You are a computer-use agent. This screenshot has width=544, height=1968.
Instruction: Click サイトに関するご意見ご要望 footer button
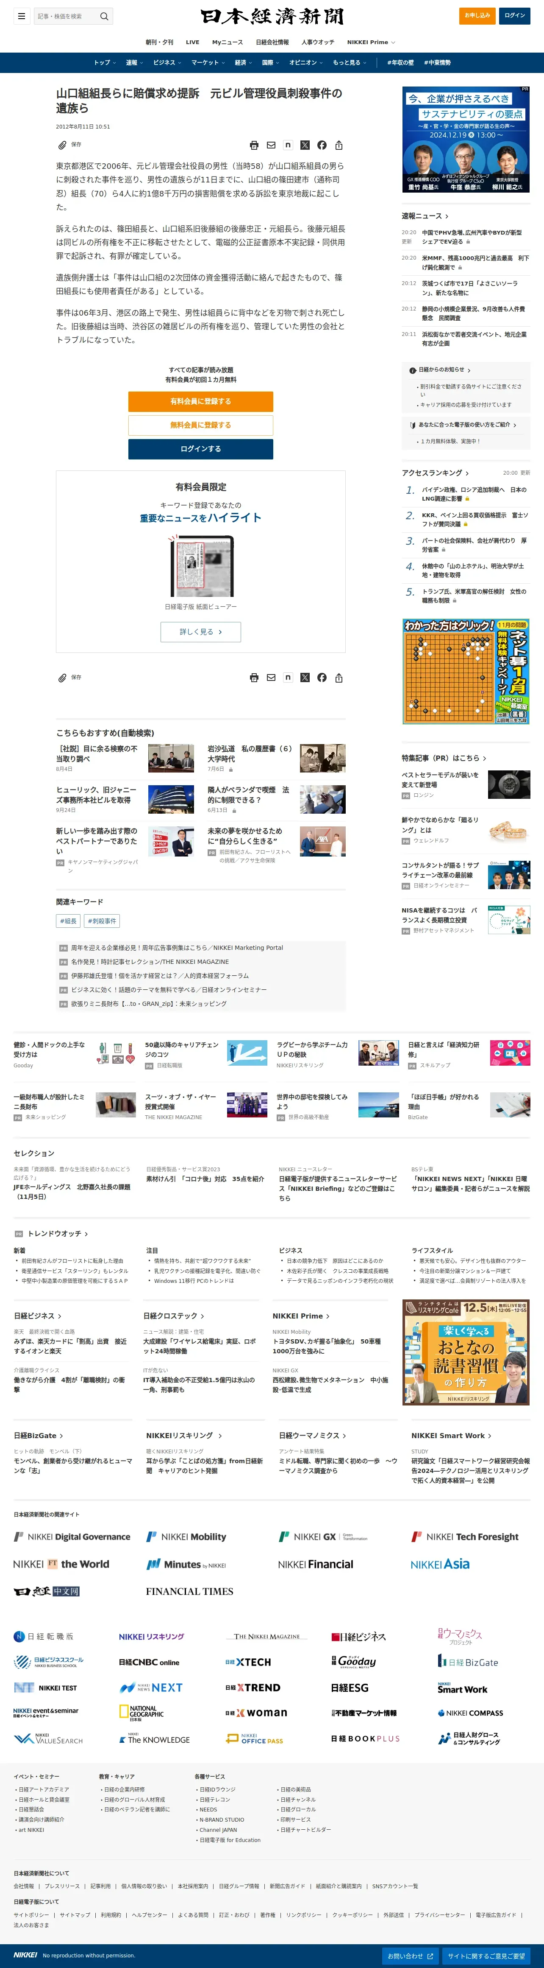(x=486, y=1956)
